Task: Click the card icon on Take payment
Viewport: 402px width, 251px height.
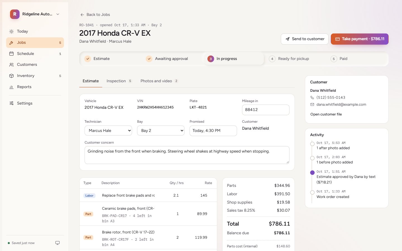Action: 338,39
